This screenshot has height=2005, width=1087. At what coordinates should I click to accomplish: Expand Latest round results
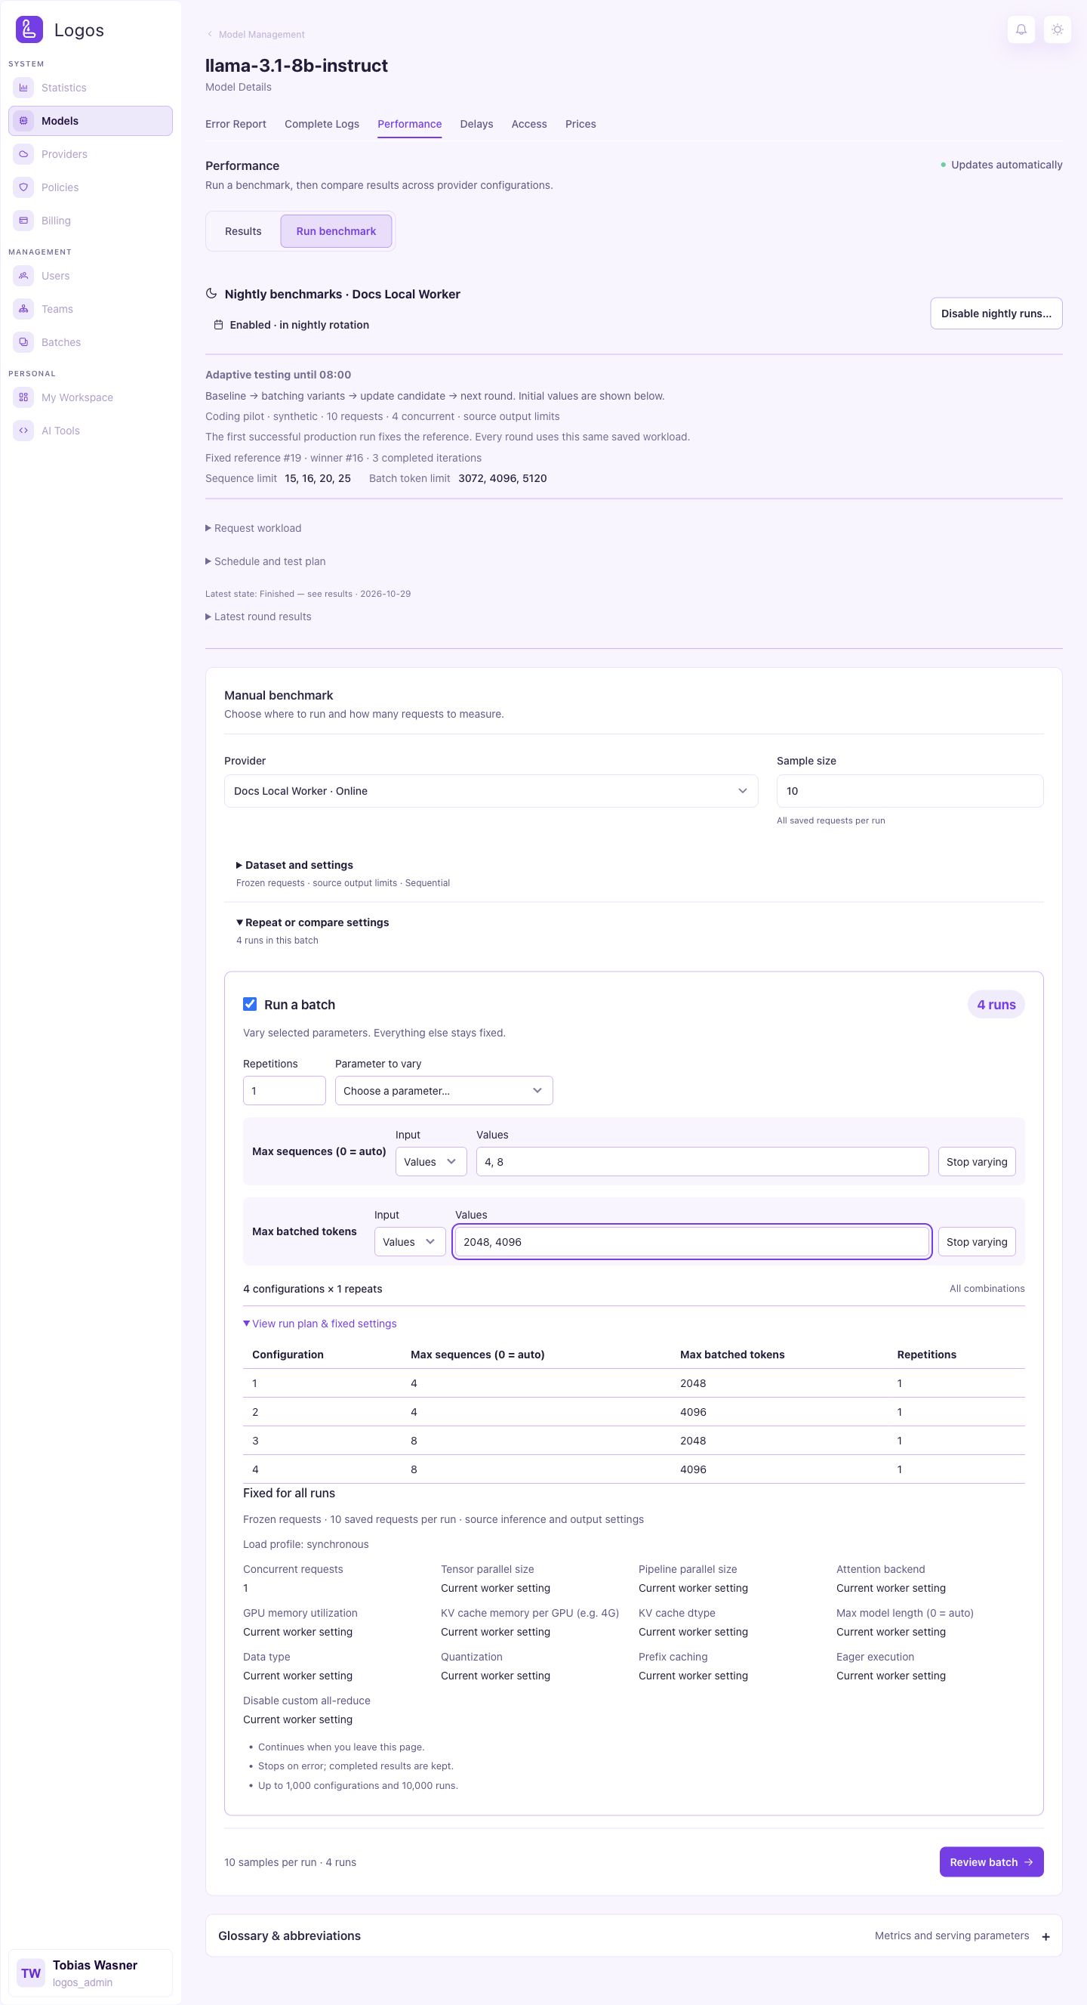(258, 616)
